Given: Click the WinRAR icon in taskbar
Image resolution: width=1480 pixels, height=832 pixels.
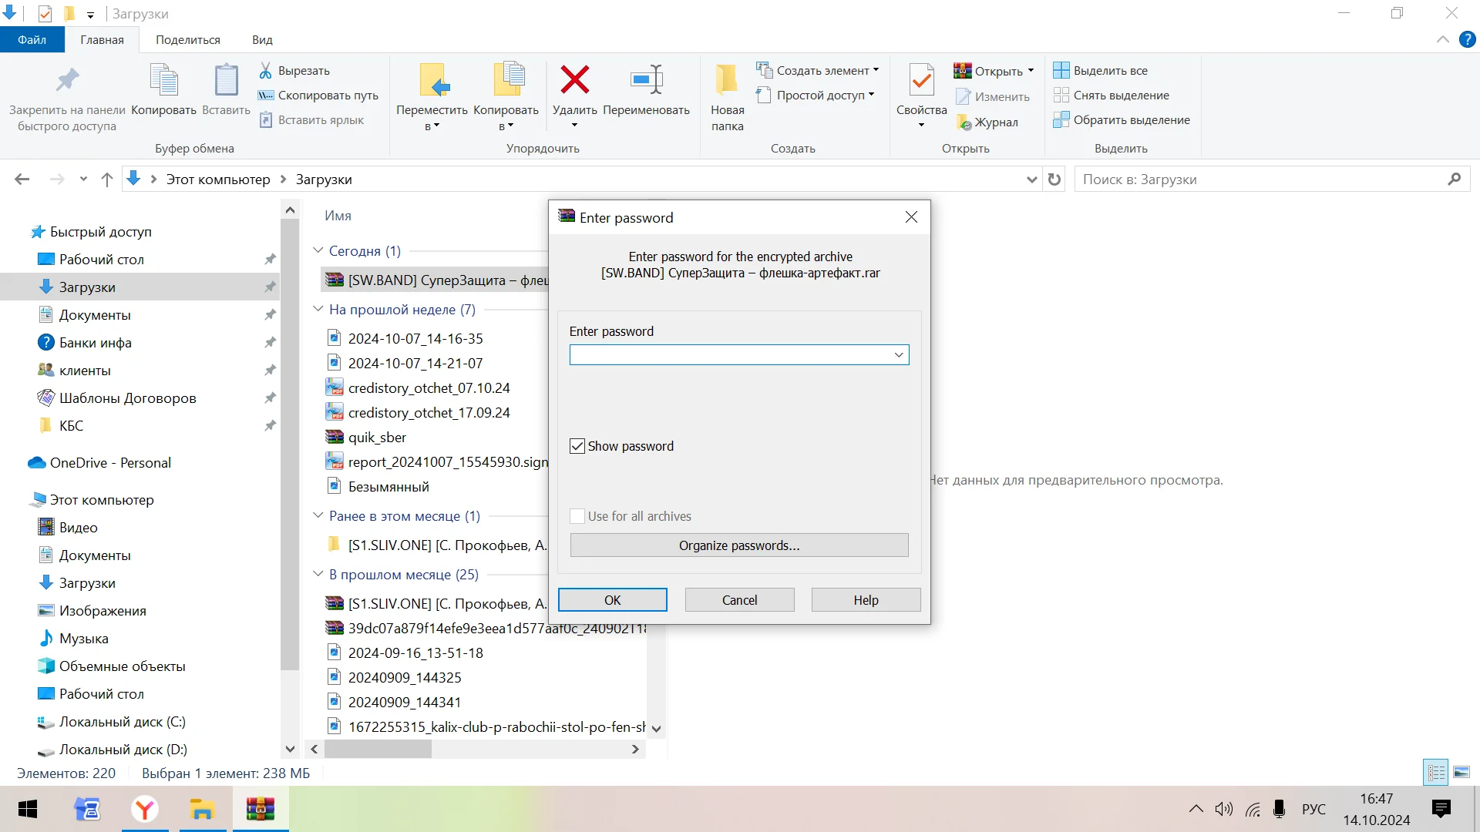Looking at the screenshot, I should pos(261,809).
